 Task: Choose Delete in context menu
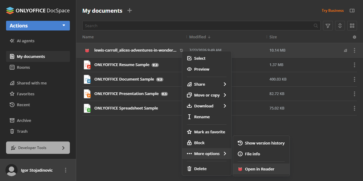pos(207,169)
